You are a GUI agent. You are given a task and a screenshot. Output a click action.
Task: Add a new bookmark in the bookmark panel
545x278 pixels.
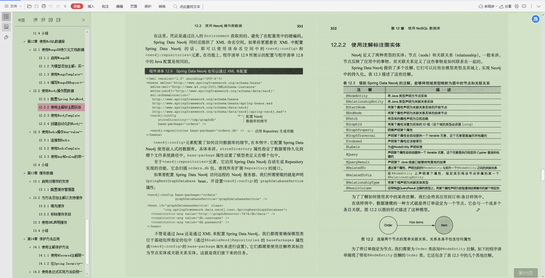tap(51, 20)
